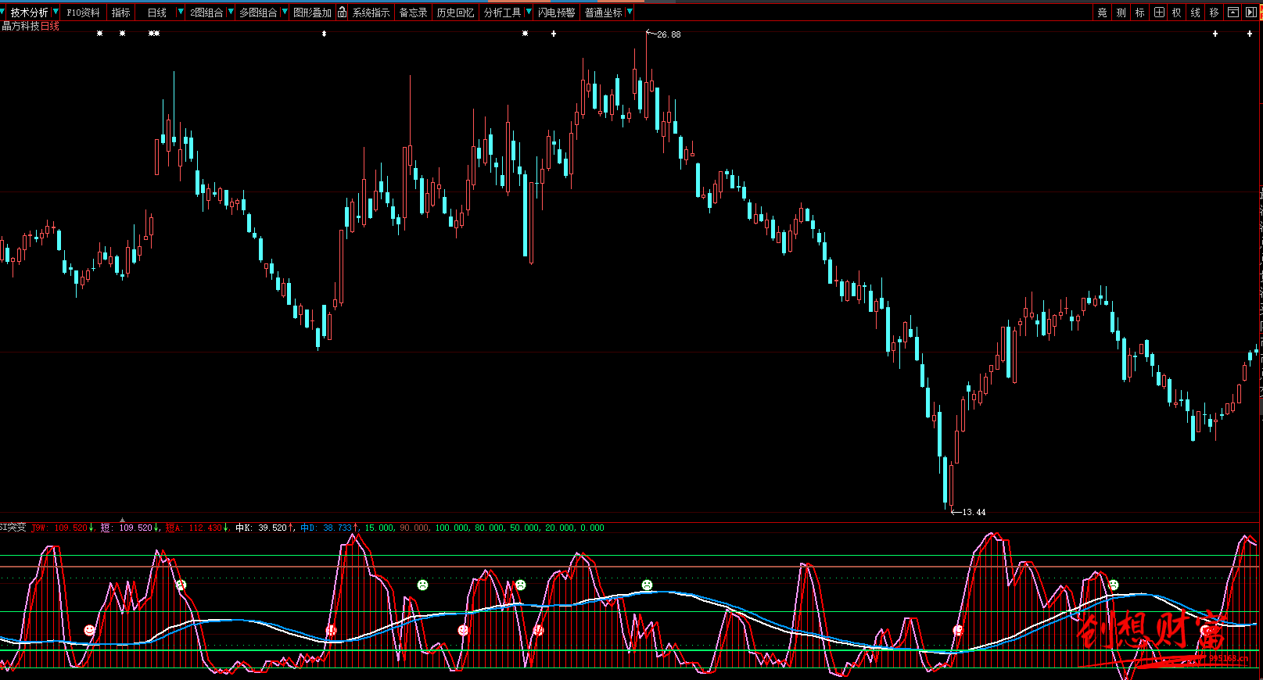Click the collapse-panel window icon
The height and width of the screenshot is (680, 1263).
1233,13
